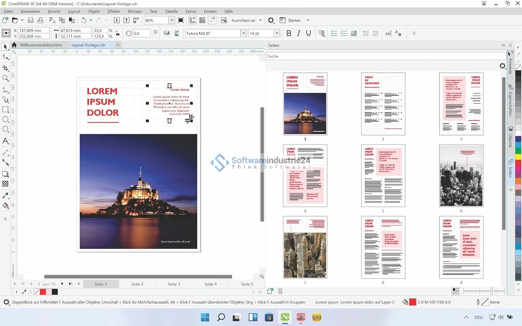522x326 pixels.
Task: Switch to the Willkommensbildschirm tab
Action: [41, 45]
